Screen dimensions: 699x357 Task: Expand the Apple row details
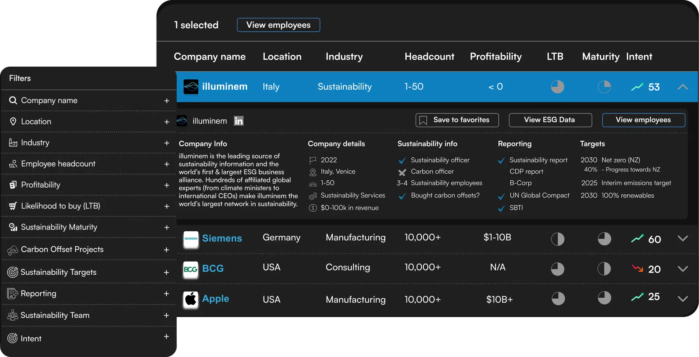[x=683, y=298]
